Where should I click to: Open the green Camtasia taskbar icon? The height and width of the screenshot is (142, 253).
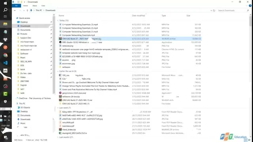(5, 94)
